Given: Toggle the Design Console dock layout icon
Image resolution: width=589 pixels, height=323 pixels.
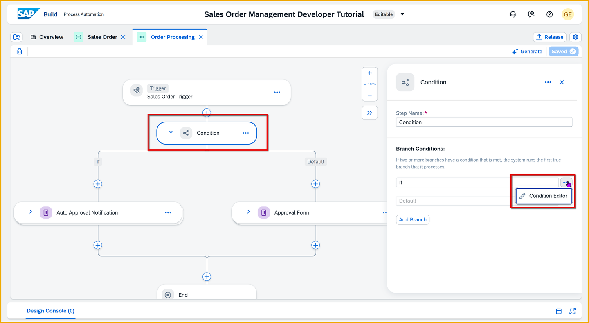Looking at the screenshot, I should click(x=559, y=311).
